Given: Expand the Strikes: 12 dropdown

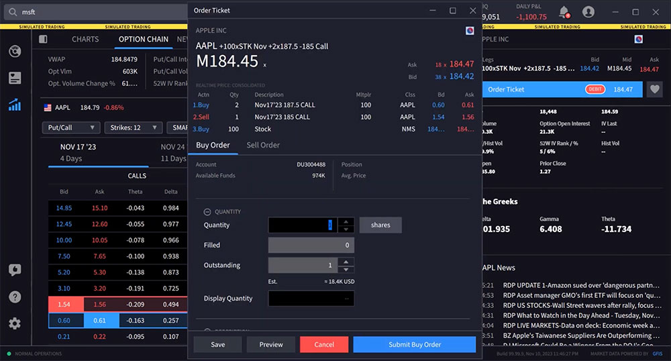Looking at the screenshot, I should click(134, 127).
